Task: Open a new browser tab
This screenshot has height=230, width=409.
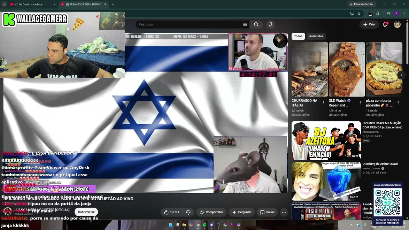Action: tap(113, 4)
